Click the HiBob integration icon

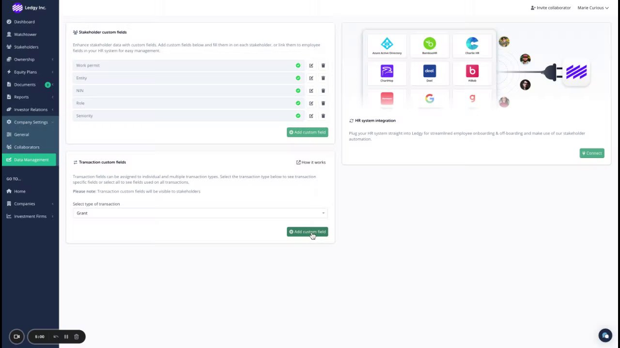[x=472, y=71]
